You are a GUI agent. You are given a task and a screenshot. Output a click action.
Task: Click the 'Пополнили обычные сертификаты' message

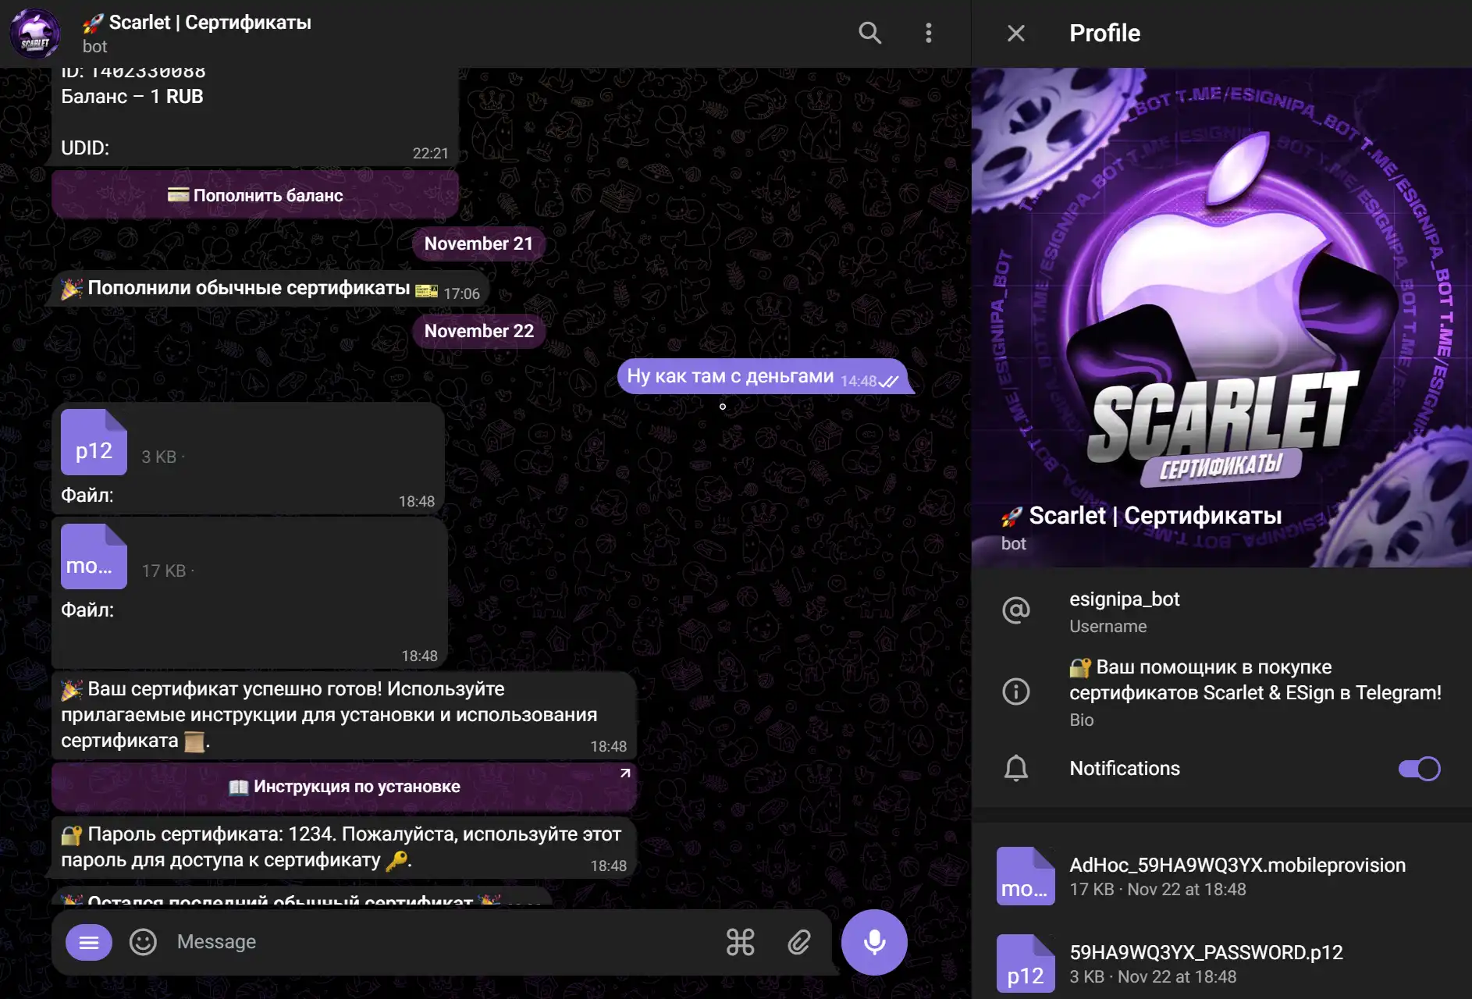point(270,289)
